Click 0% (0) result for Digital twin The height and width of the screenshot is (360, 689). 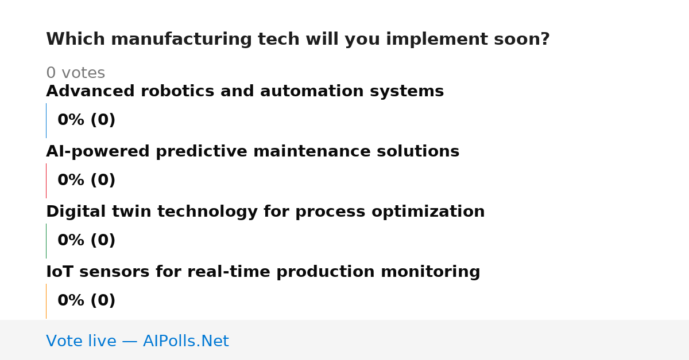pyautogui.click(x=86, y=241)
